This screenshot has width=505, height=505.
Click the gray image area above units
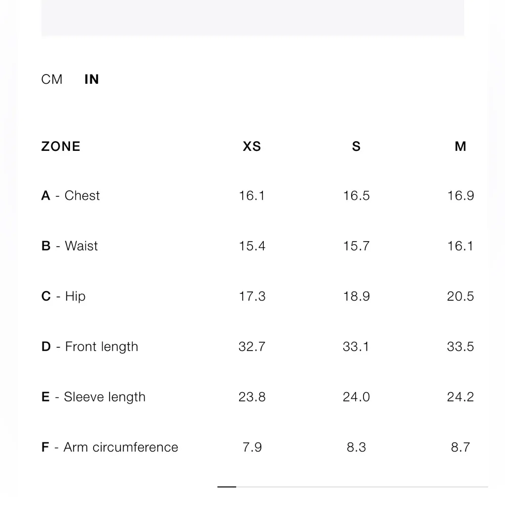pyautogui.click(x=252, y=17)
